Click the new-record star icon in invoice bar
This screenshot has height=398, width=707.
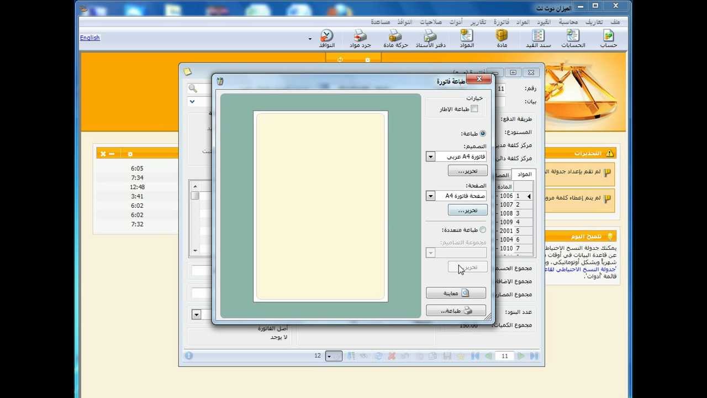coord(461,356)
